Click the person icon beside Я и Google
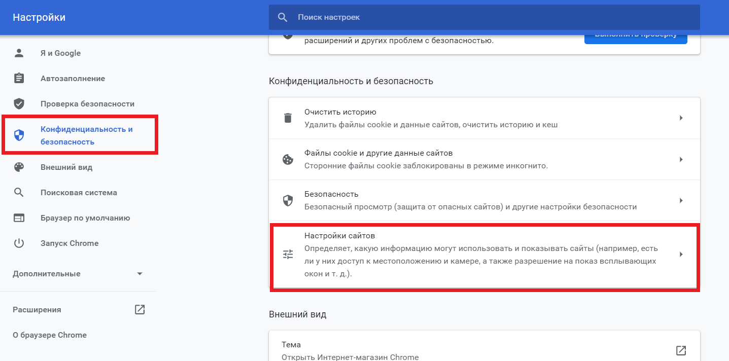Viewport: 729px width, 361px height. point(19,53)
